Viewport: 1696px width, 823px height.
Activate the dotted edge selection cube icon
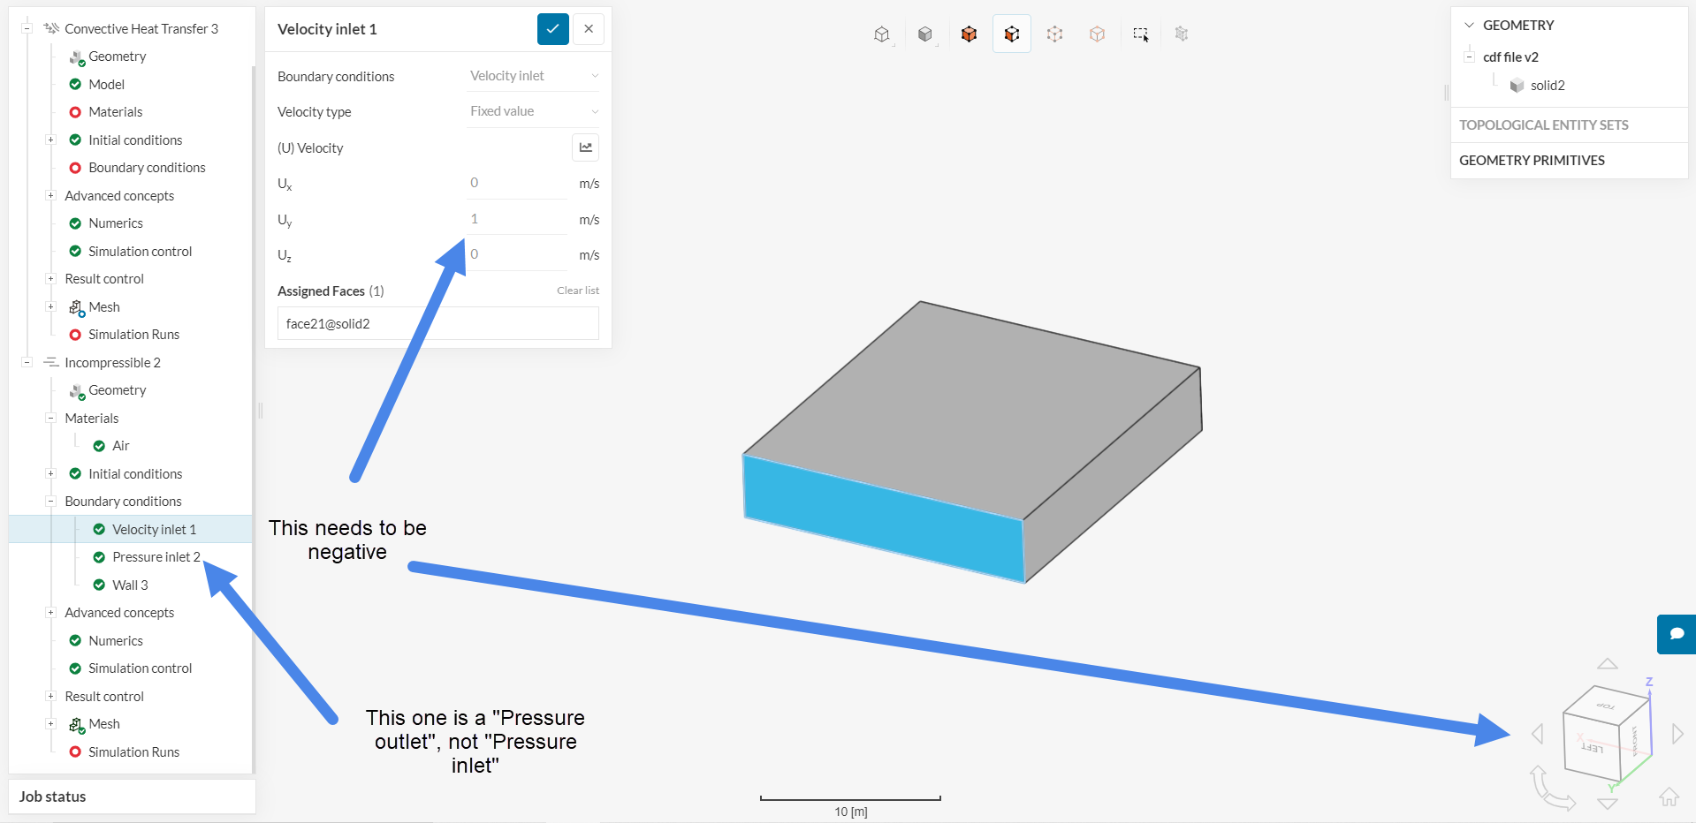tap(1054, 34)
